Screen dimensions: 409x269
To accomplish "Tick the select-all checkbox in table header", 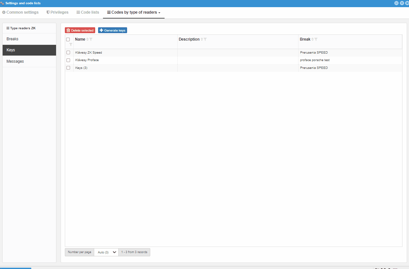I will [68, 39].
